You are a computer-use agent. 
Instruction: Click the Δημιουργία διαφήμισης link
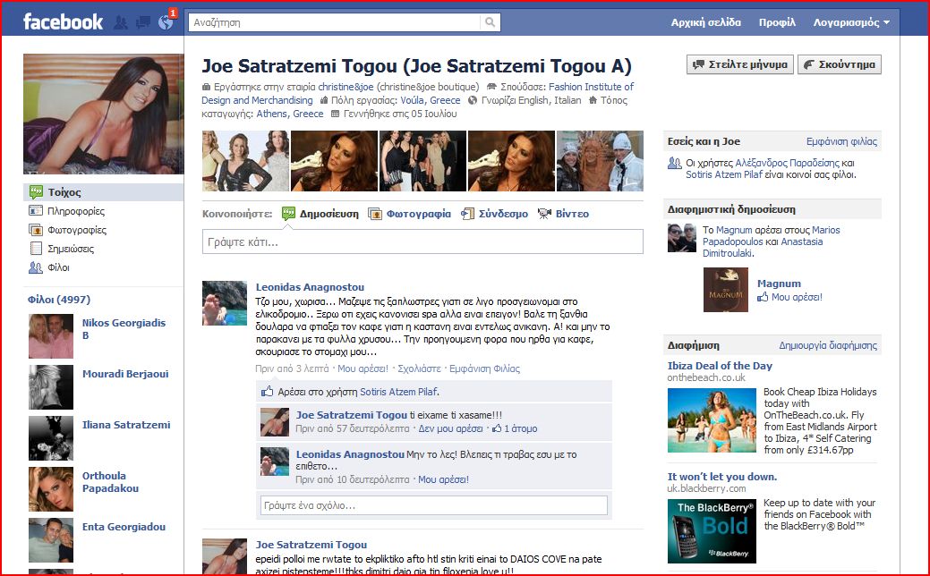[827, 345]
